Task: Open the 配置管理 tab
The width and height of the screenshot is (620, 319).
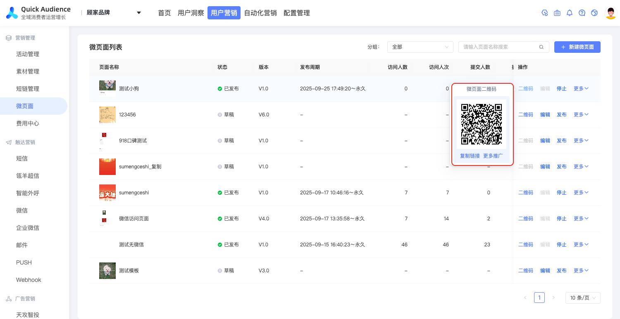Action: click(297, 13)
